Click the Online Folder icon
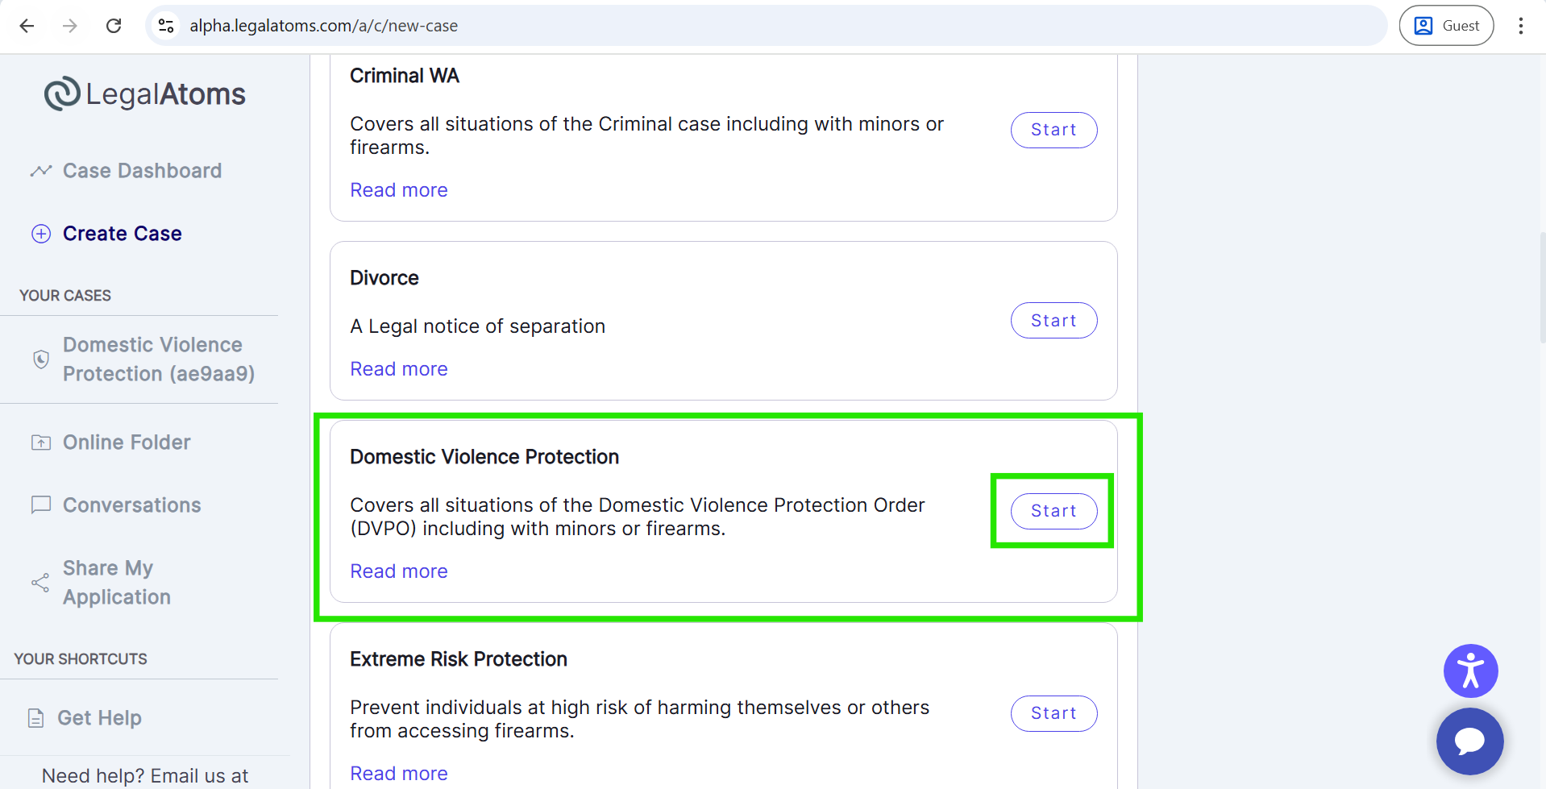1546x789 pixels. (x=41, y=442)
